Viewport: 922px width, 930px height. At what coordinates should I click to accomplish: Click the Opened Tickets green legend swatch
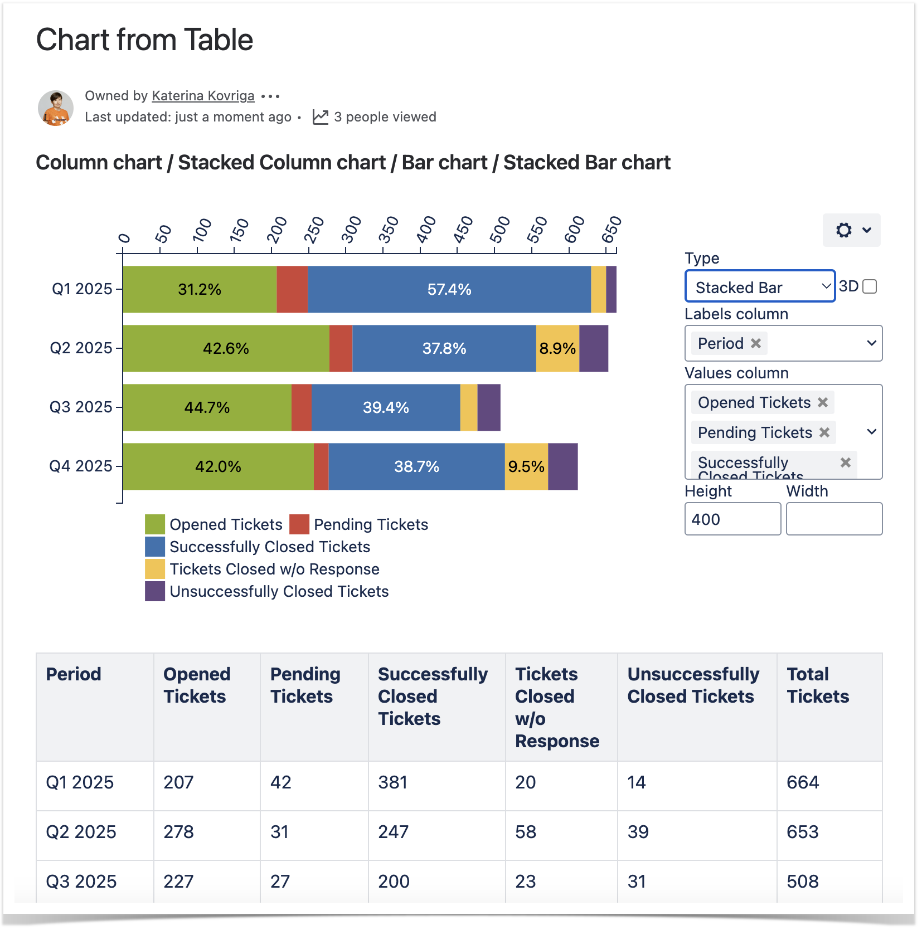point(155,524)
